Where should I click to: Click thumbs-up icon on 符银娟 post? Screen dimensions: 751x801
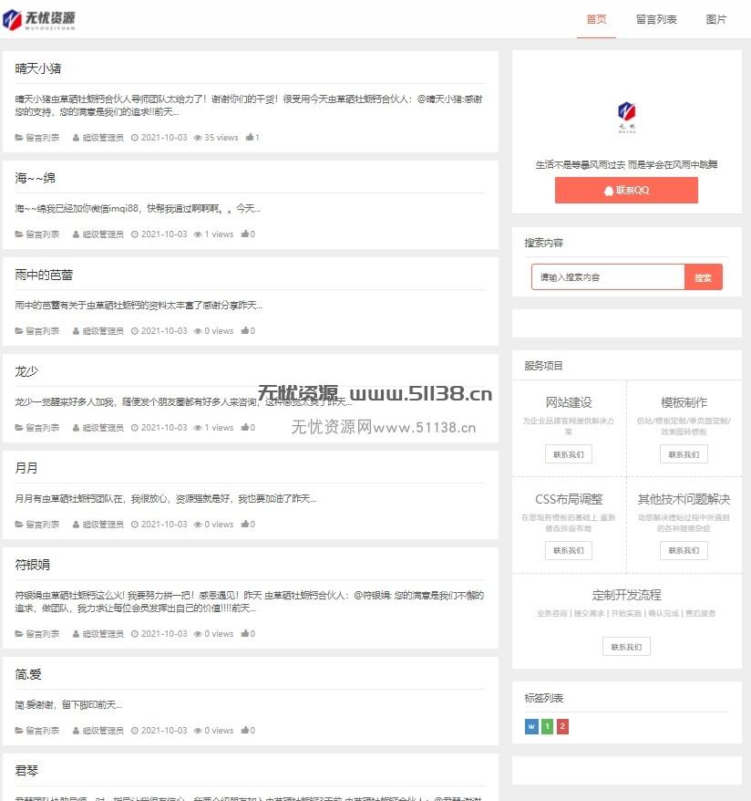click(245, 633)
